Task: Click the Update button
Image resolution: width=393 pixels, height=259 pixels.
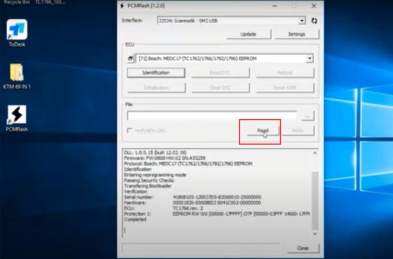Action: coord(249,34)
